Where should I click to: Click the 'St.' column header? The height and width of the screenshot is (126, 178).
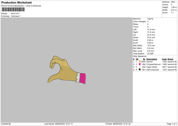pos(144,59)
